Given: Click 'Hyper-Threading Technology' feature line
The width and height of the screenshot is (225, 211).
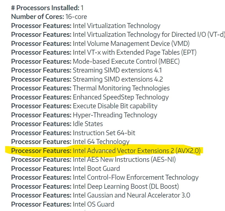Looking at the screenshot, I should [x=84, y=115].
